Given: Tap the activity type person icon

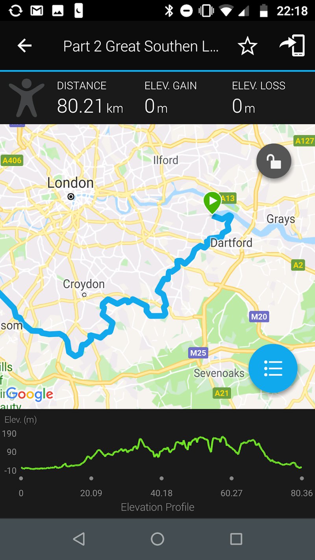Looking at the screenshot, I should (x=27, y=98).
